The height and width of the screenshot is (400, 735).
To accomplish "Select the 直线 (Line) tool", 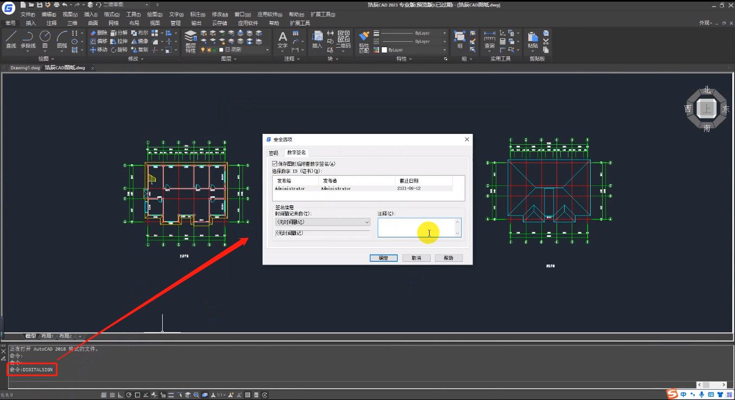I will click(11, 40).
